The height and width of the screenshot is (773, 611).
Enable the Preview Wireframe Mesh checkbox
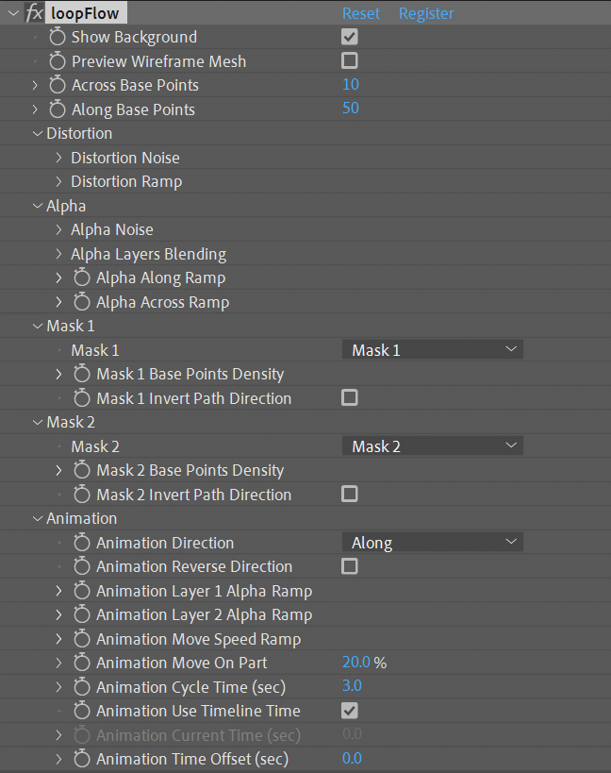[x=350, y=60]
